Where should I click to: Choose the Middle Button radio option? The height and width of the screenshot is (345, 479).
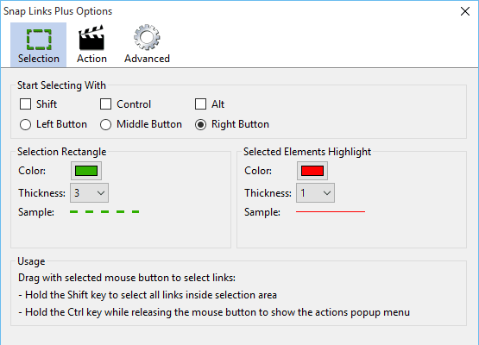point(105,124)
